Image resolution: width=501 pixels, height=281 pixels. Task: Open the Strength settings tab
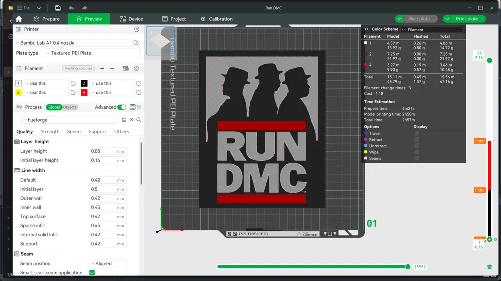point(50,131)
